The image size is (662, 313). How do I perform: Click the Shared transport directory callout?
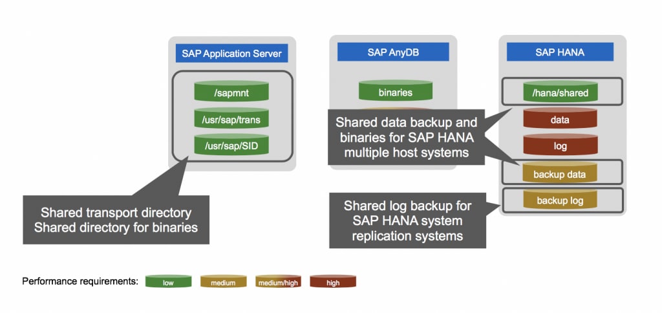(x=116, y=220)
